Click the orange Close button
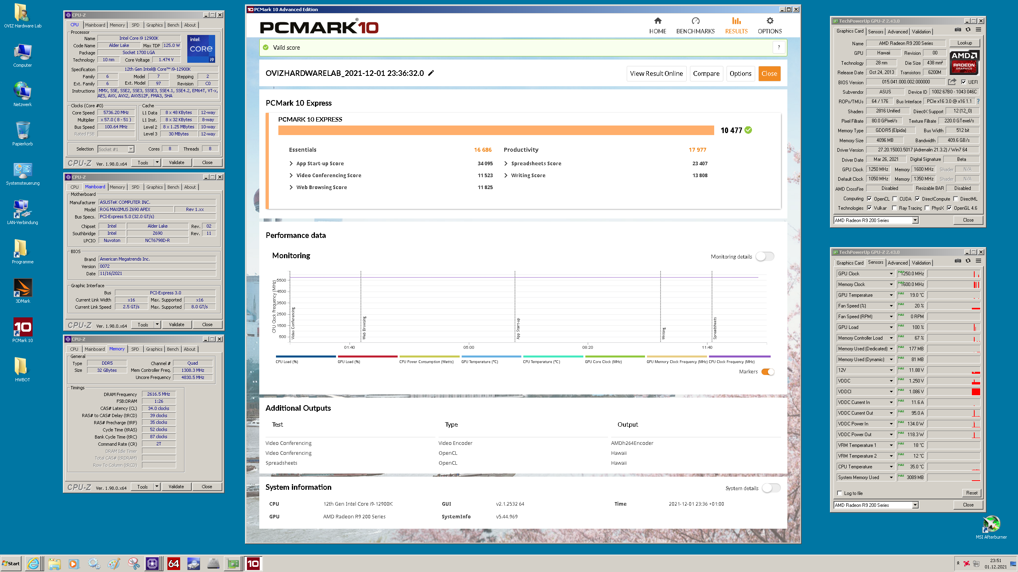This screenshot has height=572, width=1018. (x=769, y=73)
